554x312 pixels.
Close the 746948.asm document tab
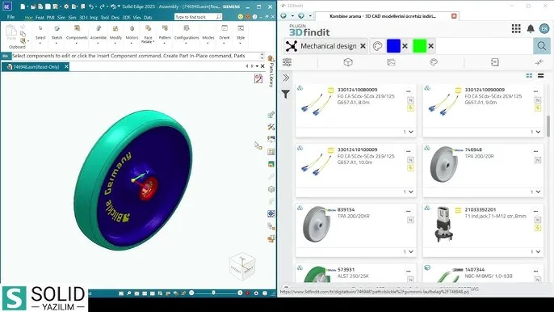66,66
